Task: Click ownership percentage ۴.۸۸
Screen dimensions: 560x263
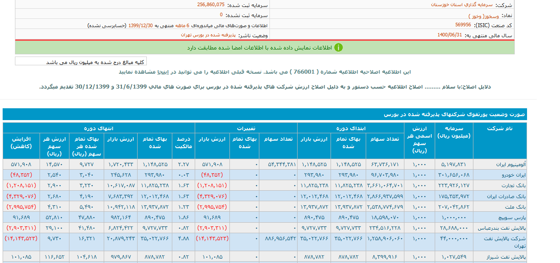Action: (184, 238)
